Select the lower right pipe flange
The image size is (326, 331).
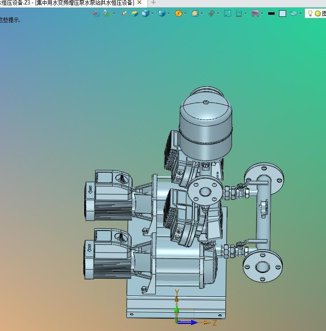(x=263, y=266)
